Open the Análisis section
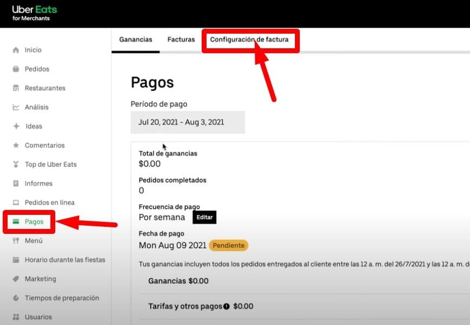 point(36,107)
